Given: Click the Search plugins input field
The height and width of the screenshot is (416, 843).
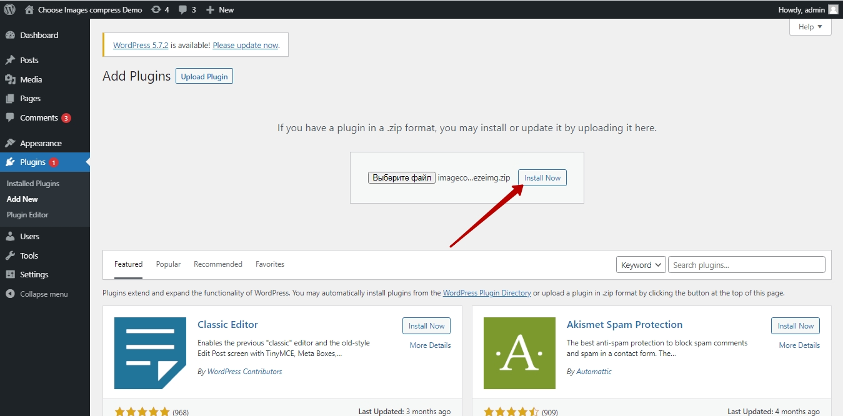Looking at the screenshot, I should [747, 265].
